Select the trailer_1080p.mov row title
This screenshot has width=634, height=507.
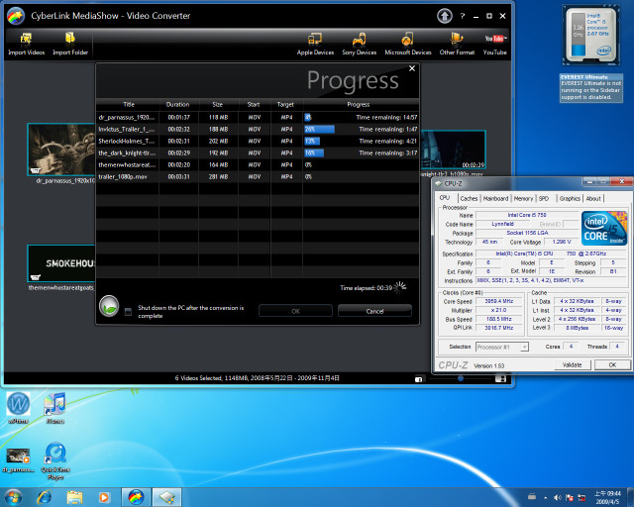coord(123,176)
